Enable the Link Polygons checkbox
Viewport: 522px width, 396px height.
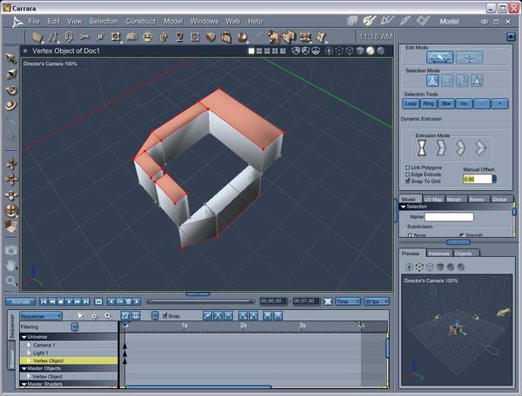click(x=409, y=167)
